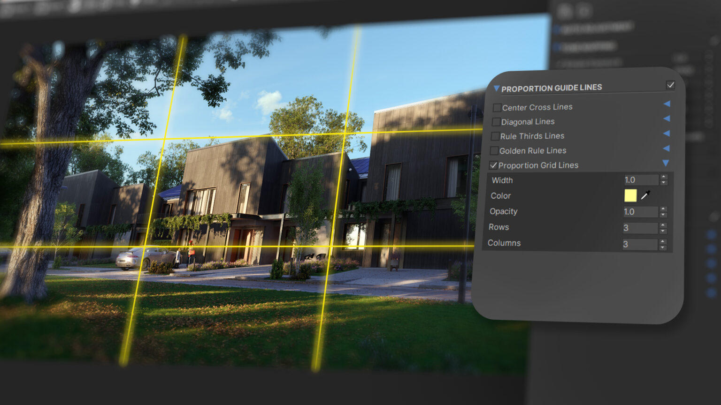Click the "Center Cross Lines" label
The image size is (721, 405).
coord(537,107)
